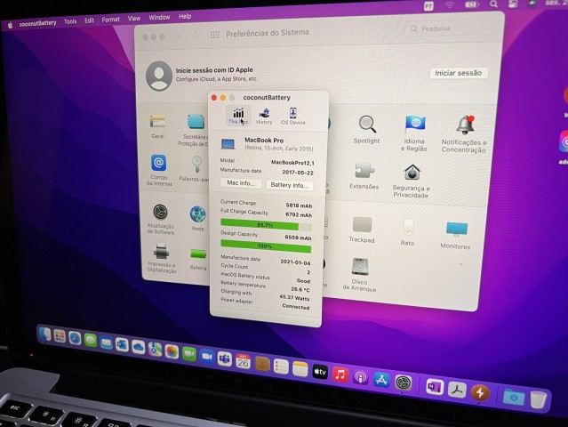This screenshot has width=568, height=427.
Task: Go back in Preferências do Sistema
Action: (180, 36)
